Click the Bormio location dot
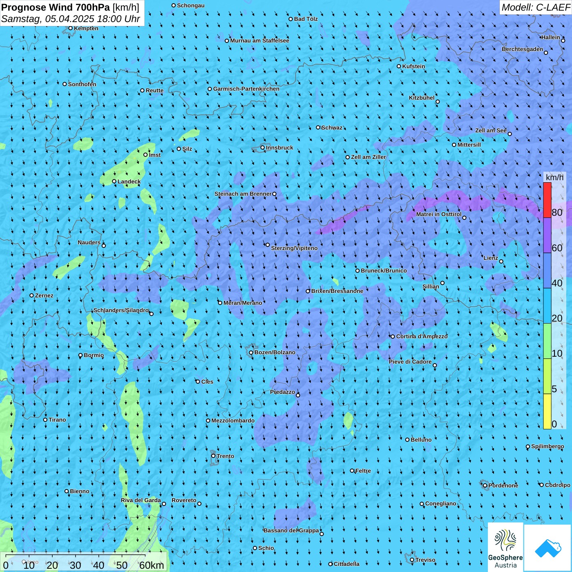Image resolution: width=572 pixels, height=572 pixels. pyautogui.click(x=80, y=355)
